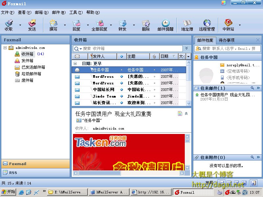Click the search icon in 往来附件 header
Screen dimensions: 263x197
252,157
